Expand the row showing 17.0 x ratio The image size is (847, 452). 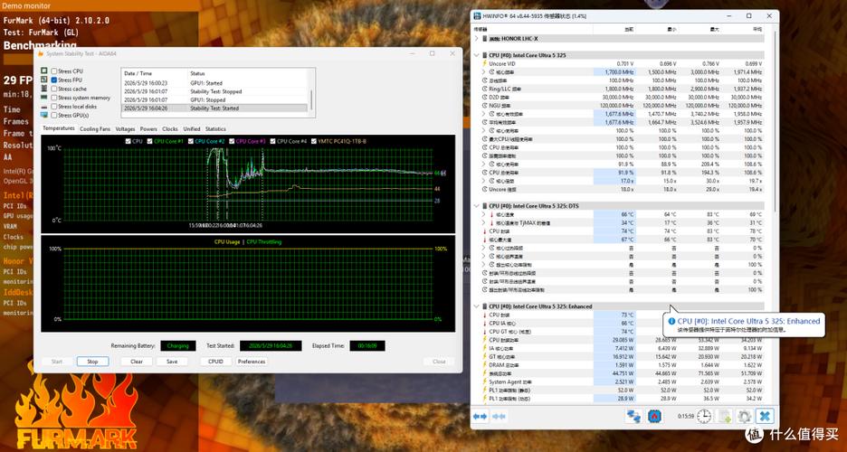click(x=483, y=181)
